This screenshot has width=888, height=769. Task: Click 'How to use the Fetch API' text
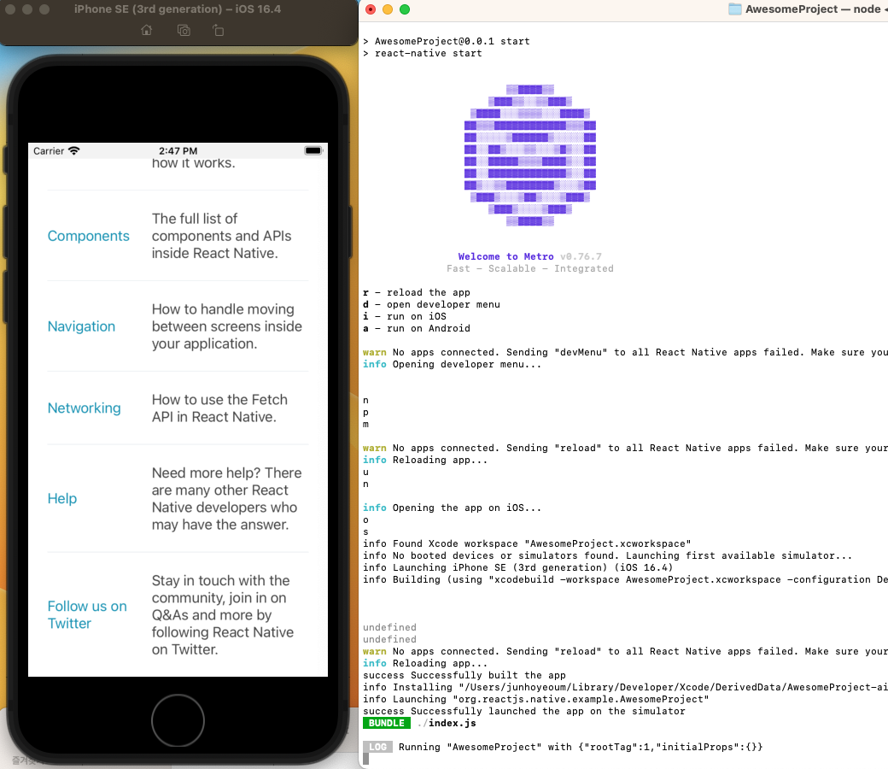click(219, 408)
